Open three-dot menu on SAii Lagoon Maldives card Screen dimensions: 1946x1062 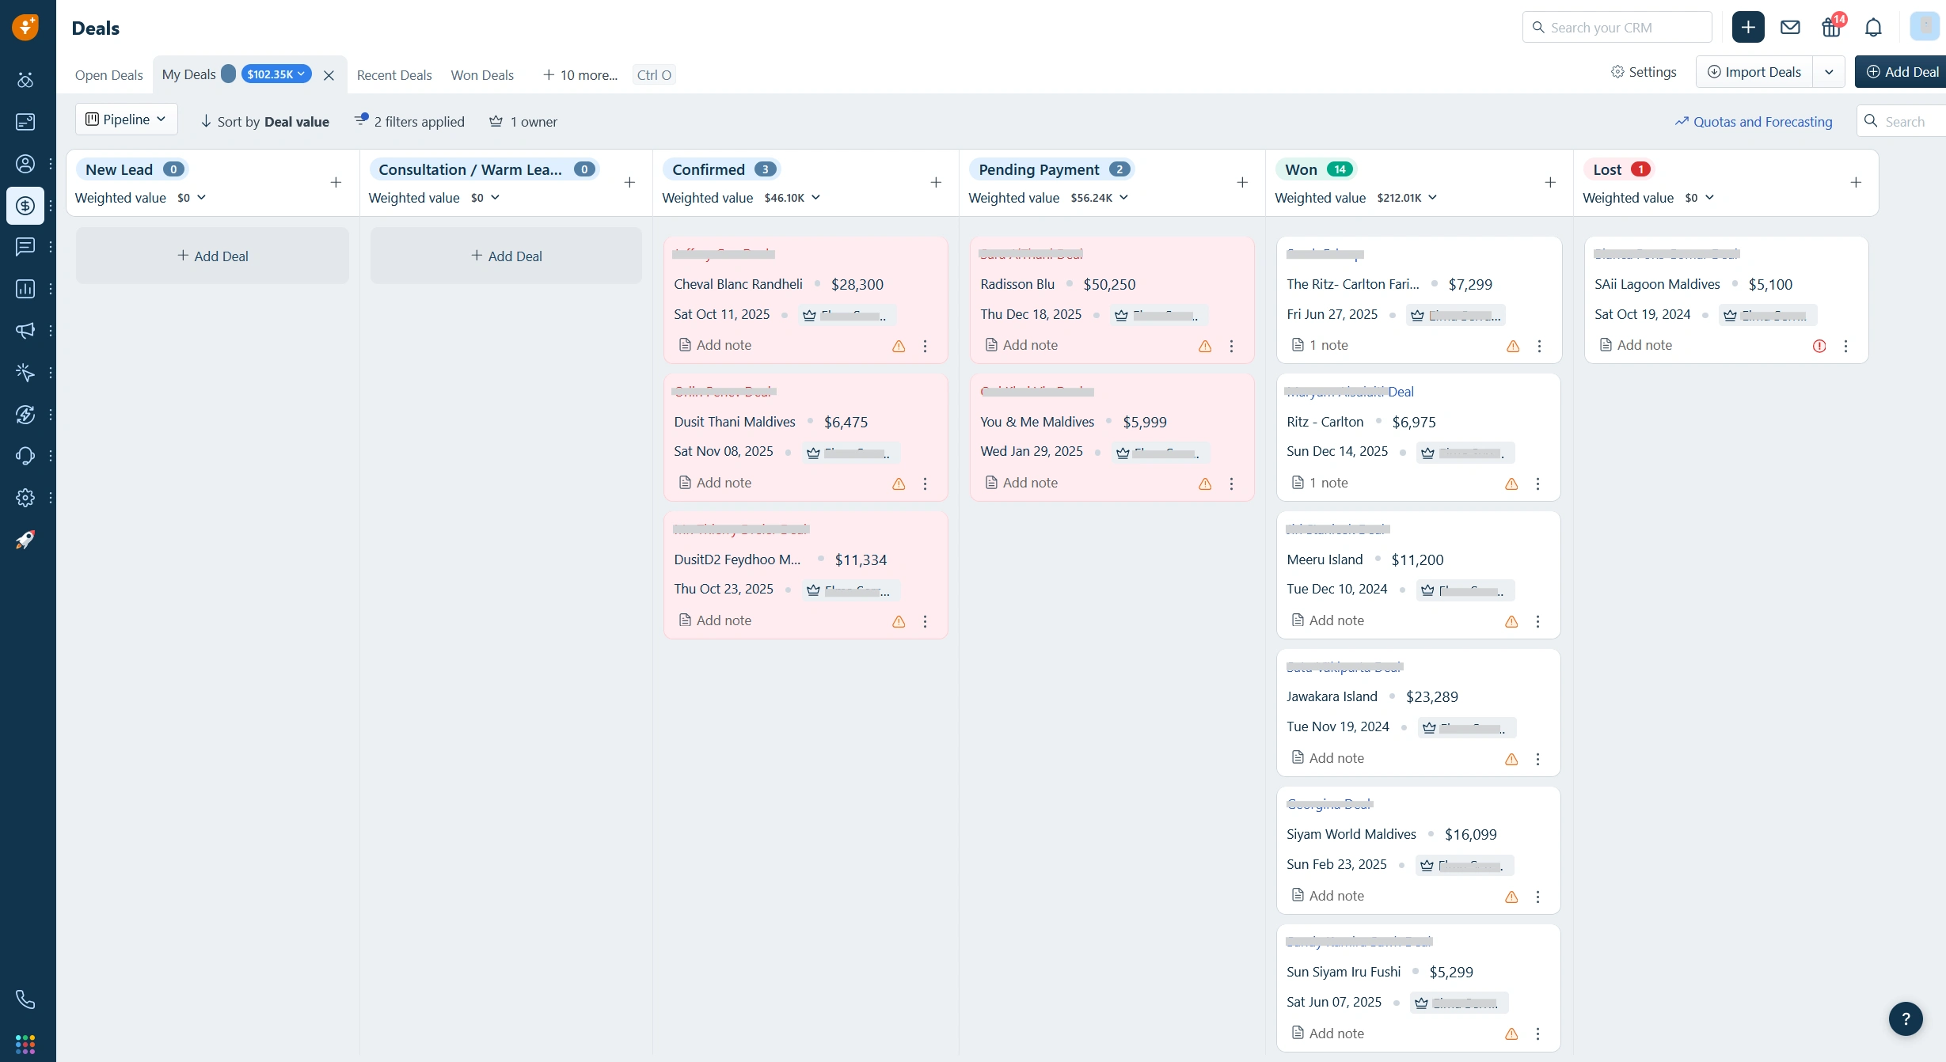(x=1845, y=346)
